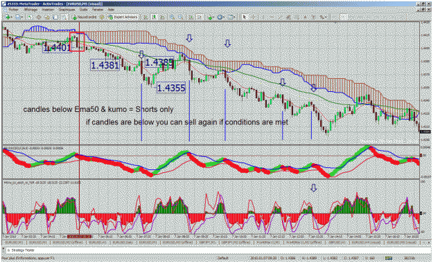Select the Text Label tool
The image size is (433, 262).
coord(314,17)
